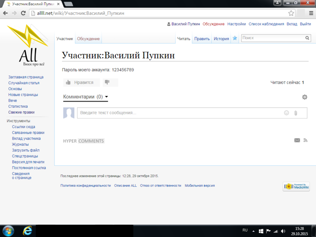Open the Вклад link at top
The height and width of the screenshot is (237, 316).
292,24
